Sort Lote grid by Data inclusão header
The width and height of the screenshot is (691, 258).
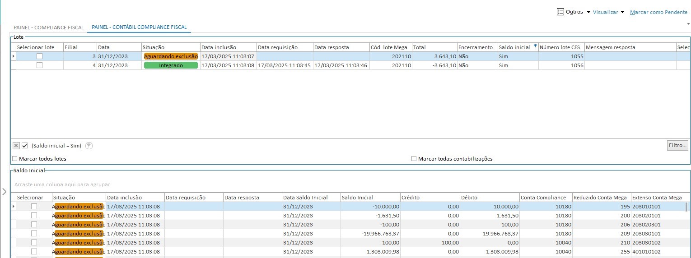(229, 47)
